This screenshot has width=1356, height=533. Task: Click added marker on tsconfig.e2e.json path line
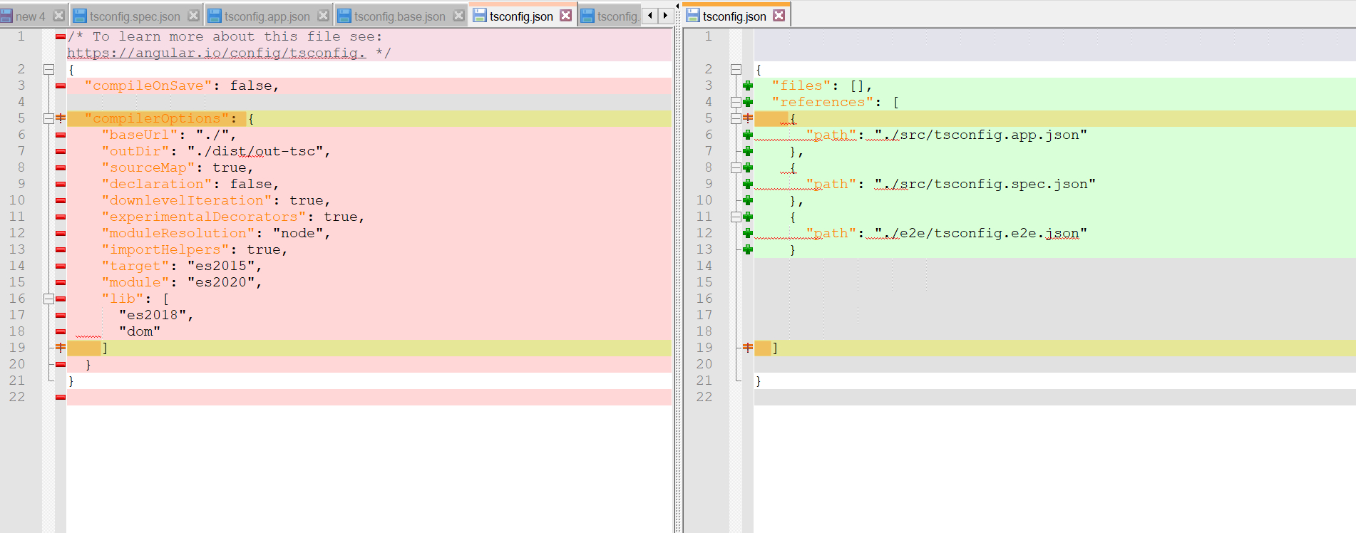(748, 233)
